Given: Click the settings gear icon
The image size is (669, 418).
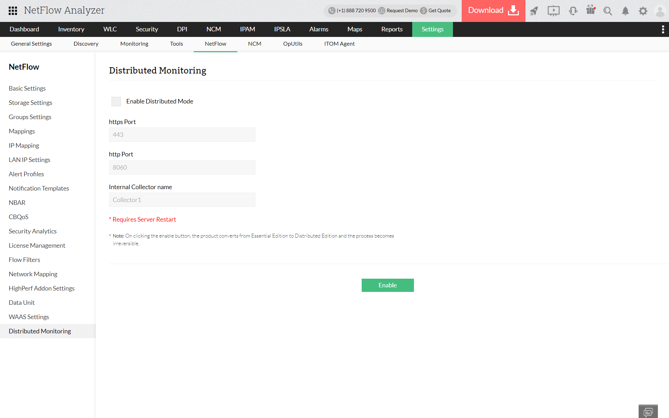Looking at the screenshot, I should (643, 11).
